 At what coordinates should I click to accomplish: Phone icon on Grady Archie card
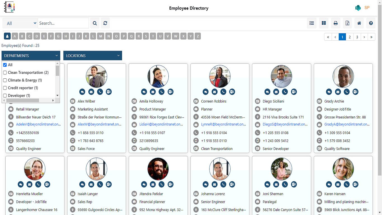[347, 92]
